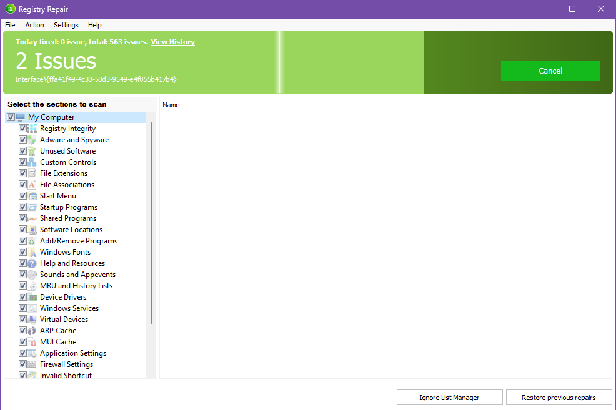616x410 pixels.
Task: Click the Software Locations folder icon
Action: click(32, 230)
